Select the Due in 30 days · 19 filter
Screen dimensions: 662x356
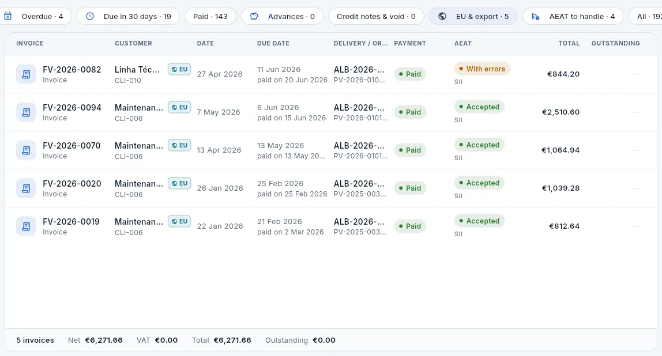[x=129, y=17]
